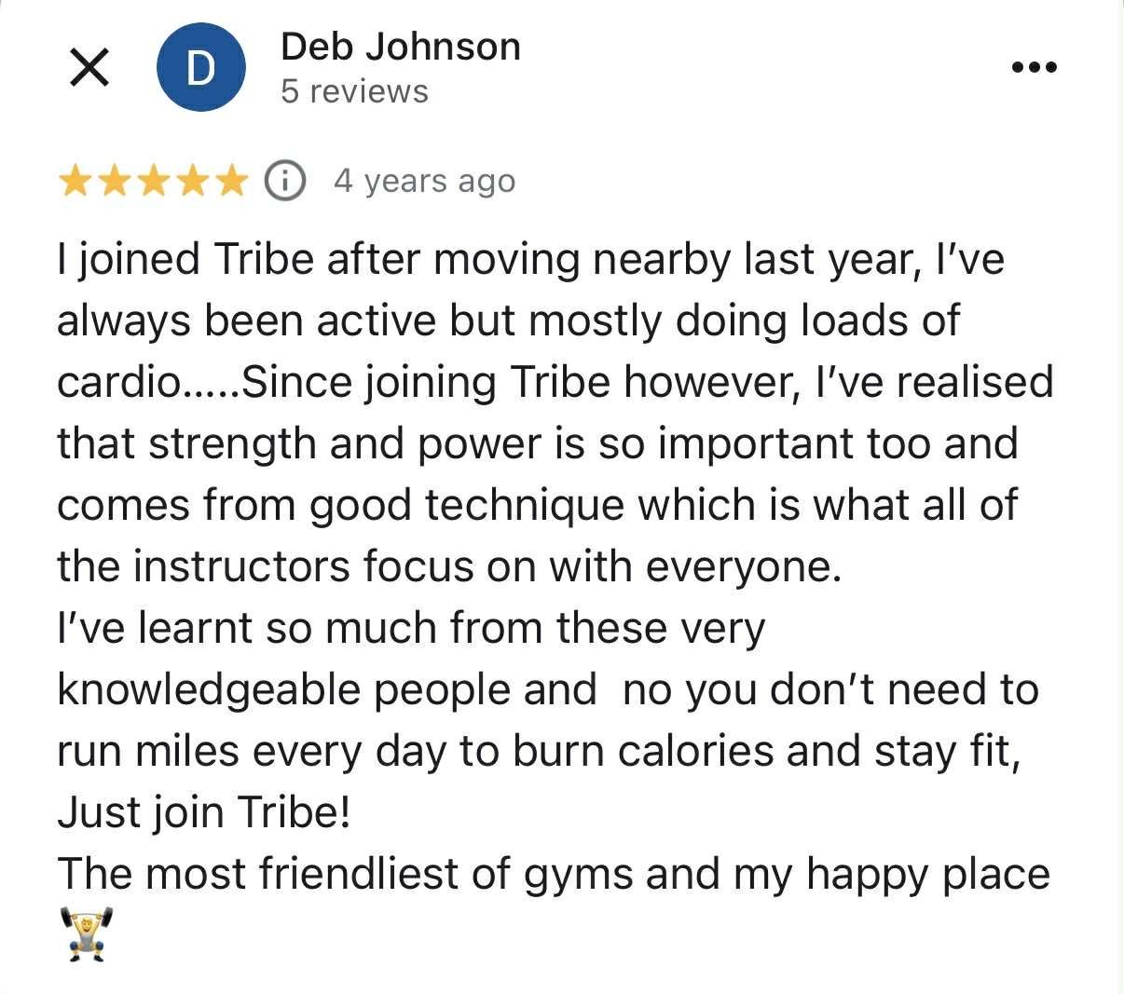Close the review using the X icon
This screenshot has height=994, width=1124.
89,68
